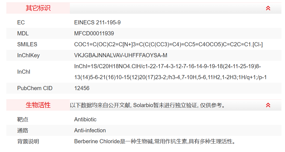The height and width of the screenshot is (152, 285).
Task: Click the Antibiotic target value
Action: click(85, 119)
